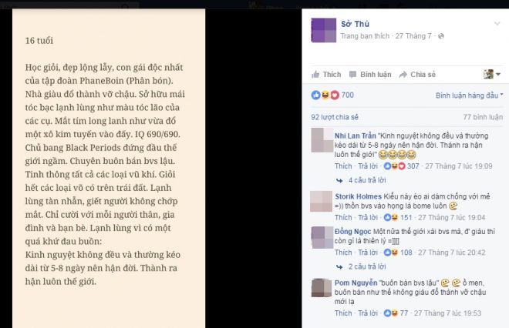Click the reply arrow icon beside 2 câu trả lời
The image size is (509, 328).
point(339,267)
